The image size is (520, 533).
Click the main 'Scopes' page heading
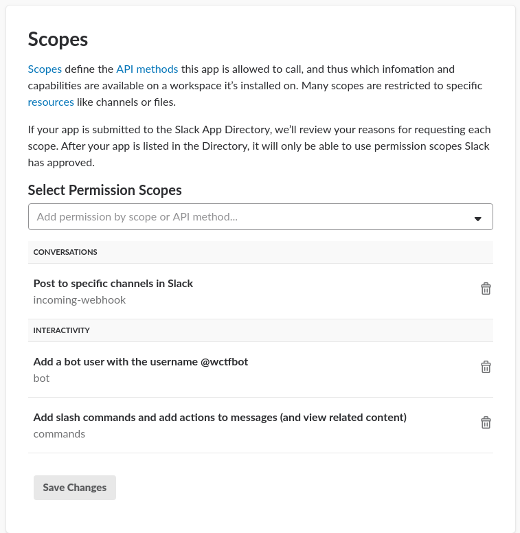[58, 39]
